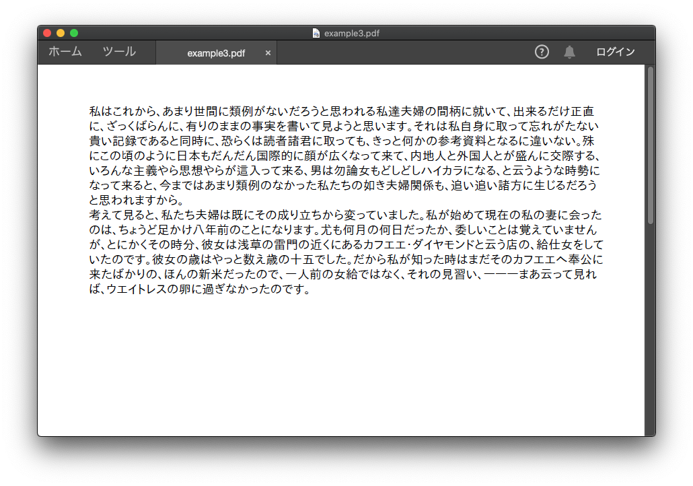Viewport: 693px width, 486px height.
Task: Select the example3.pdf document tab
Action: click(x=217, y=53)
